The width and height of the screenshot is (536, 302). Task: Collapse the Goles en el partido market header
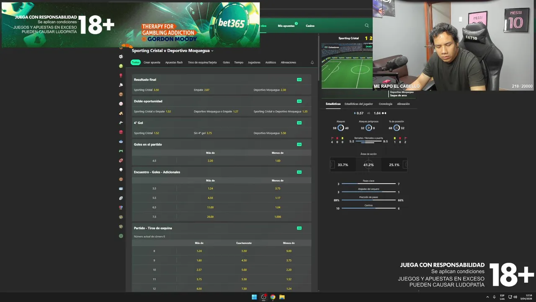click(222, 144)
